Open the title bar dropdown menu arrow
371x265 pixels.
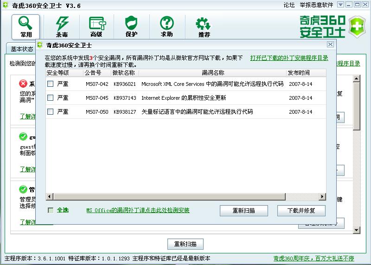340,5
